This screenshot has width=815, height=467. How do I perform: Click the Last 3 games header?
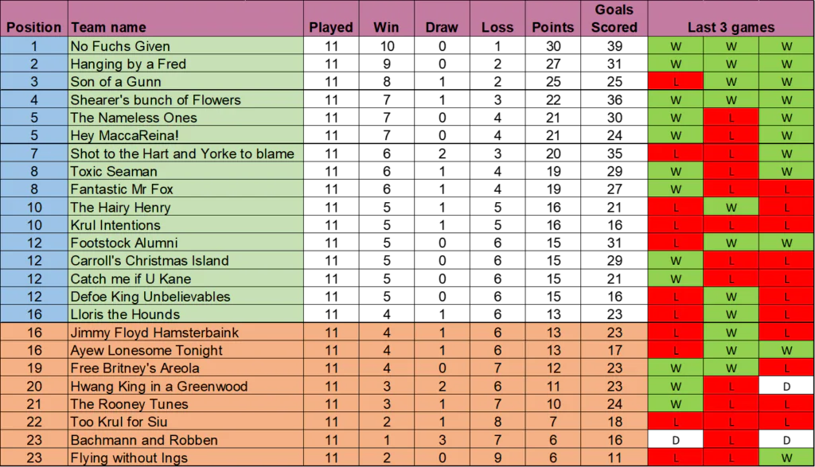tap(731, 27)
